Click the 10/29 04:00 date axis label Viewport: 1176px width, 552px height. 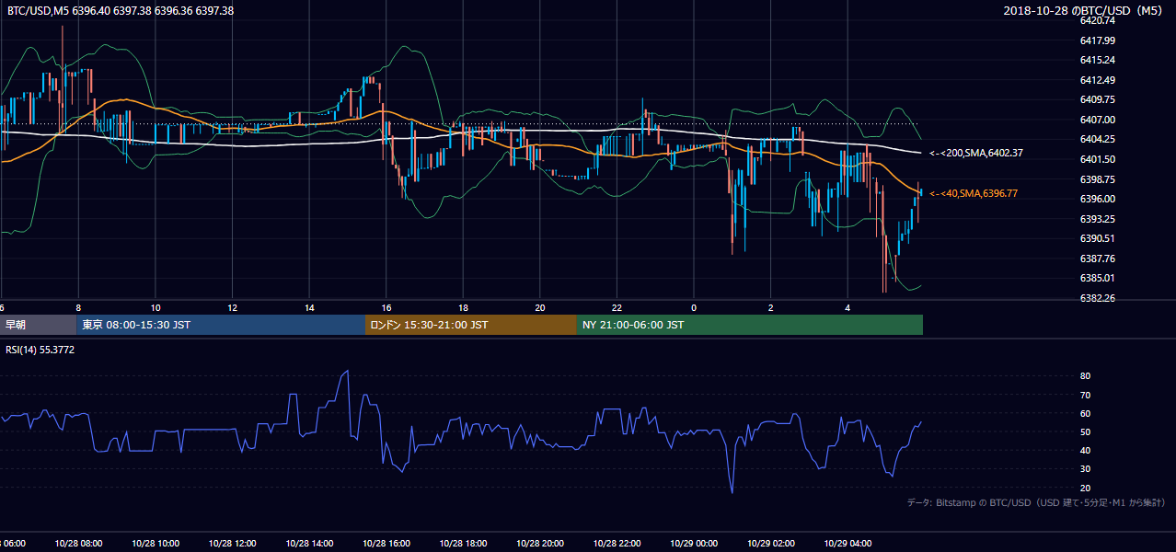848,544
